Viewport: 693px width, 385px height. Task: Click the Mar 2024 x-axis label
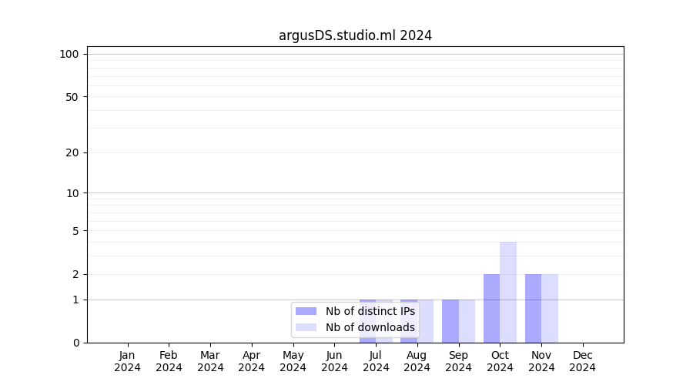tap(210, 361)
